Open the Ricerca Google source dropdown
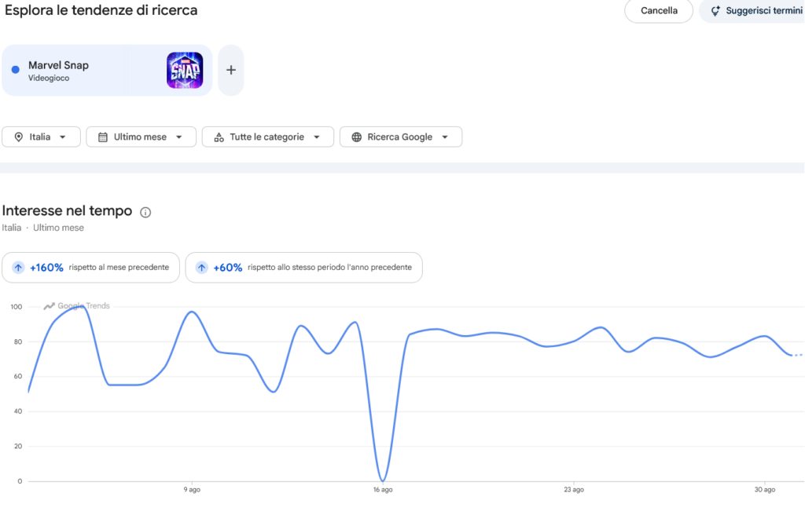805x522 pixels. coord(401,137)
